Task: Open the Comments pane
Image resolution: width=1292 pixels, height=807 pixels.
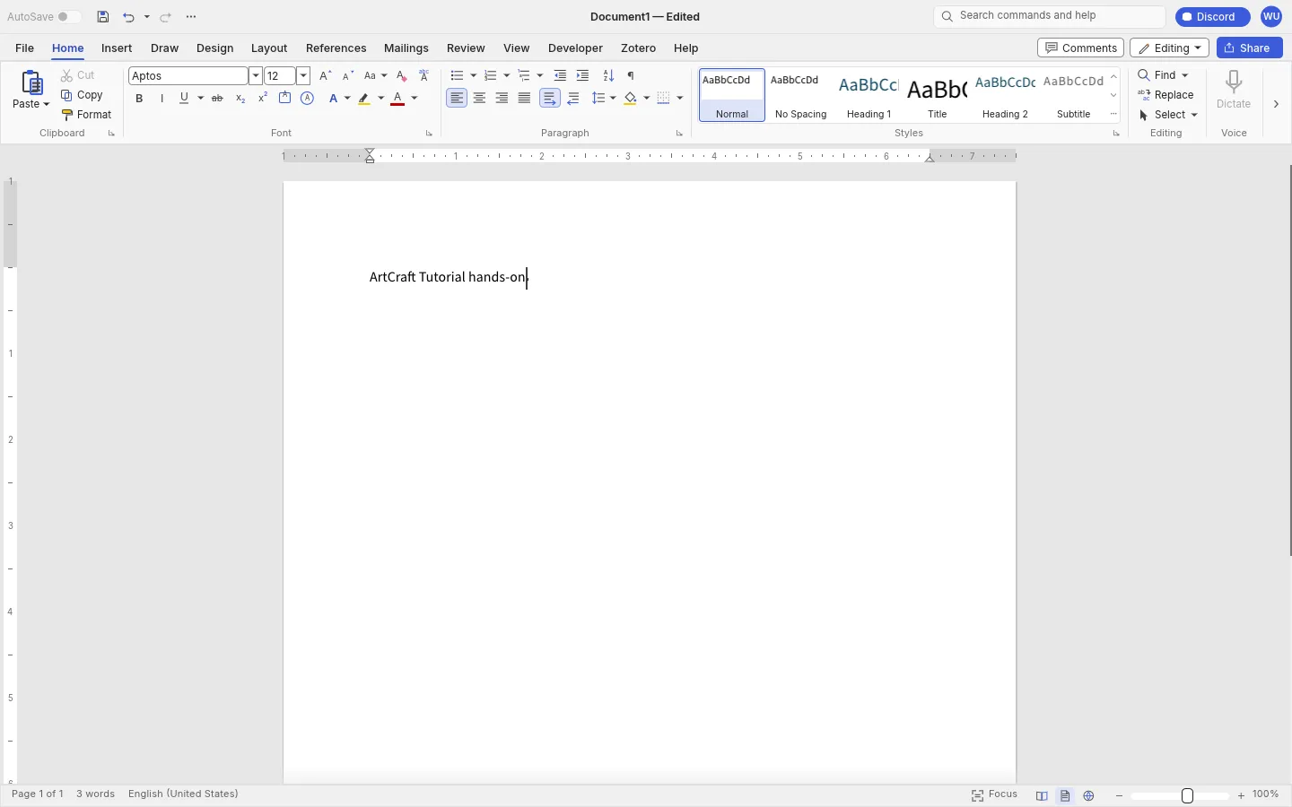Action: coord(1081,48)
